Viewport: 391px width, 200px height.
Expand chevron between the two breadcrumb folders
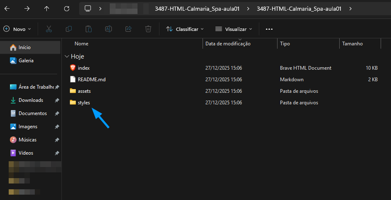click(248, 9)
